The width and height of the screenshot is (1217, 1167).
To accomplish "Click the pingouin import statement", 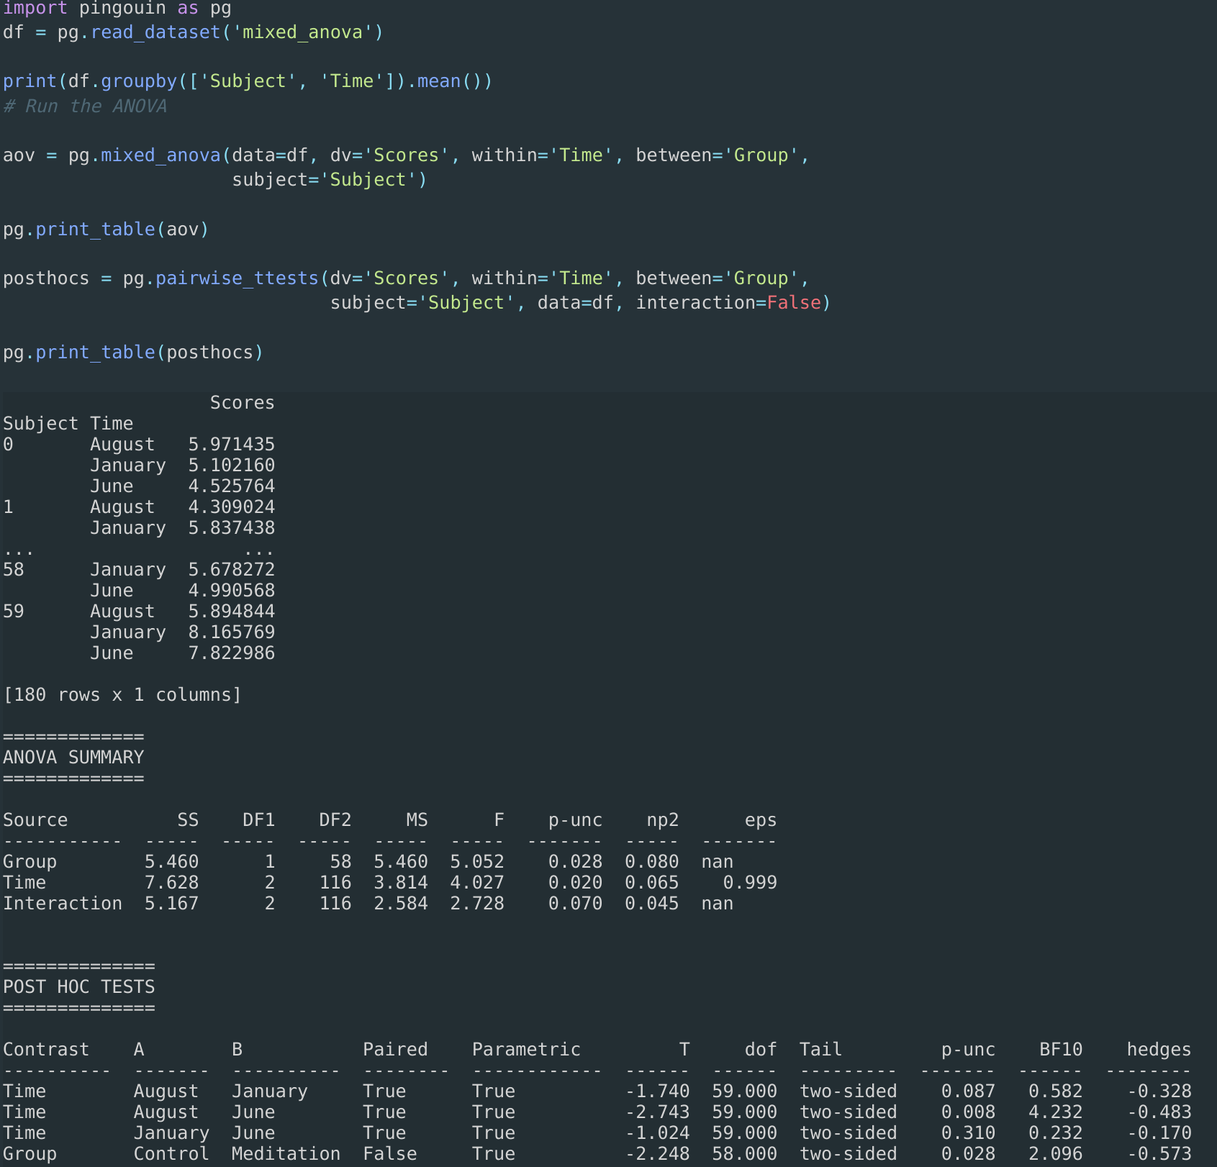I will [115, 9].
